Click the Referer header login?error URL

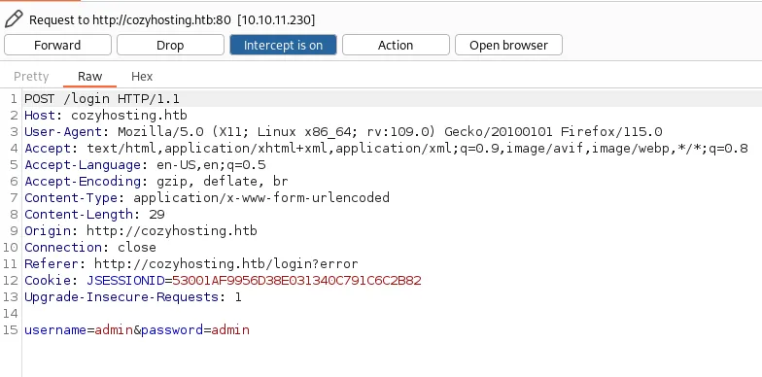(225, 264)
